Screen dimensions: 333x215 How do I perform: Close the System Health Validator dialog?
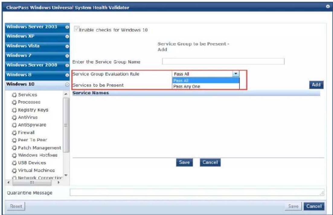point(328,6)
